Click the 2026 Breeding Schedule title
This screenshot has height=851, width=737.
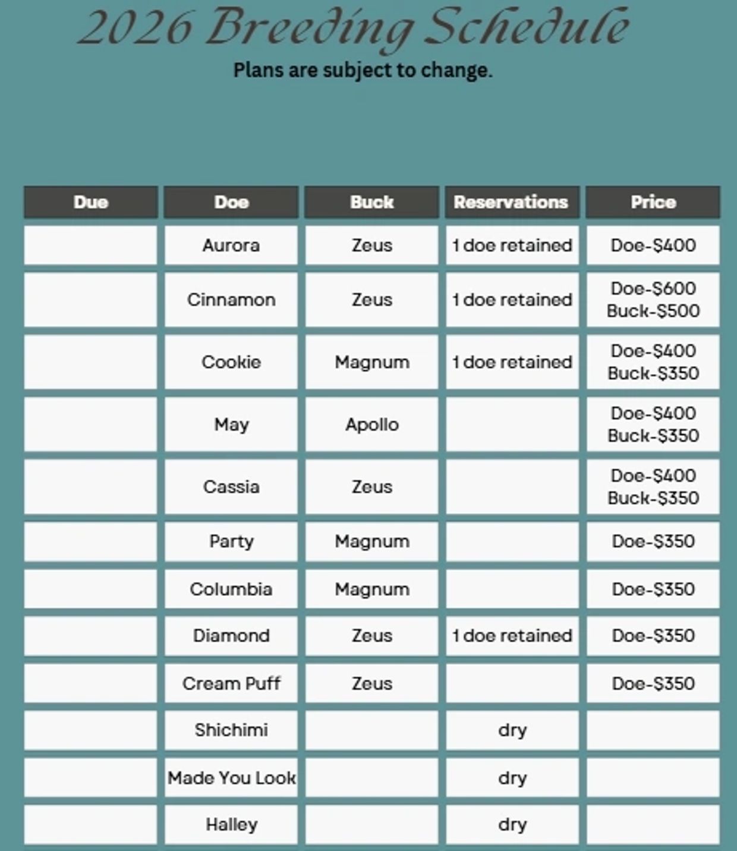point(354,27)
